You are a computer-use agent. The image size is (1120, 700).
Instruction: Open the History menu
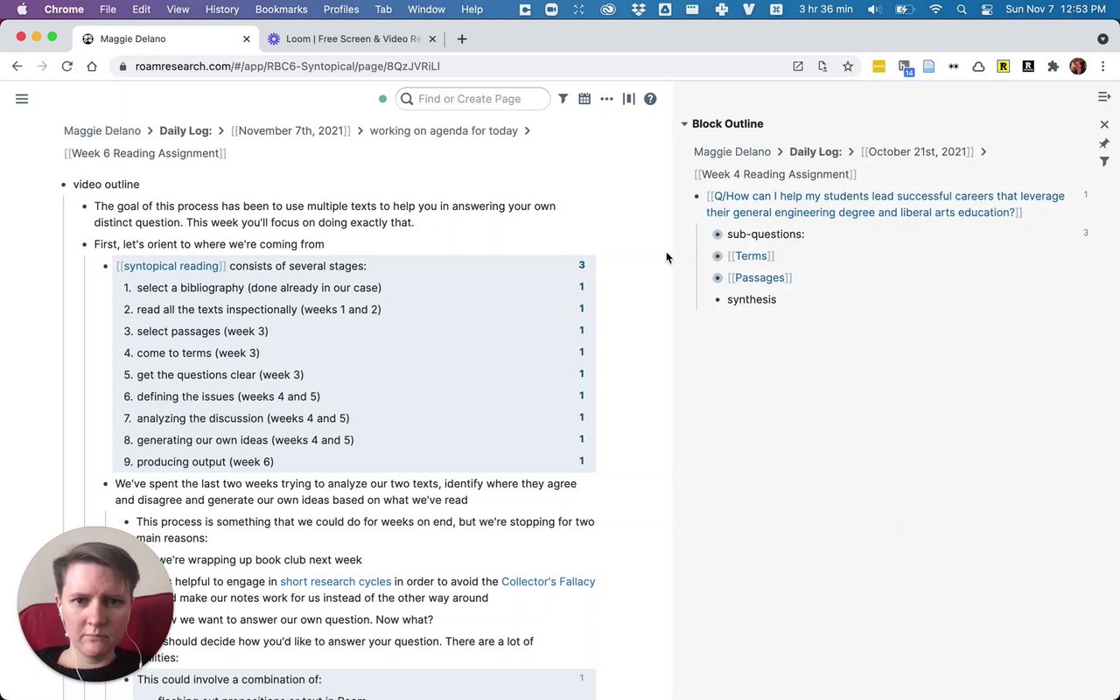point(222,10)
